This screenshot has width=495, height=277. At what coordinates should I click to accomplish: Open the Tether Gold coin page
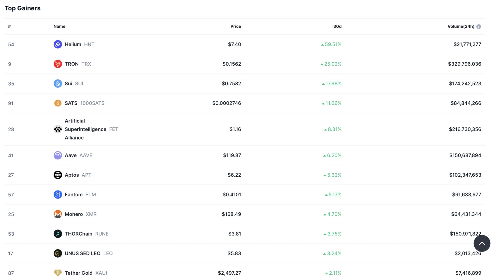point(78,273)
